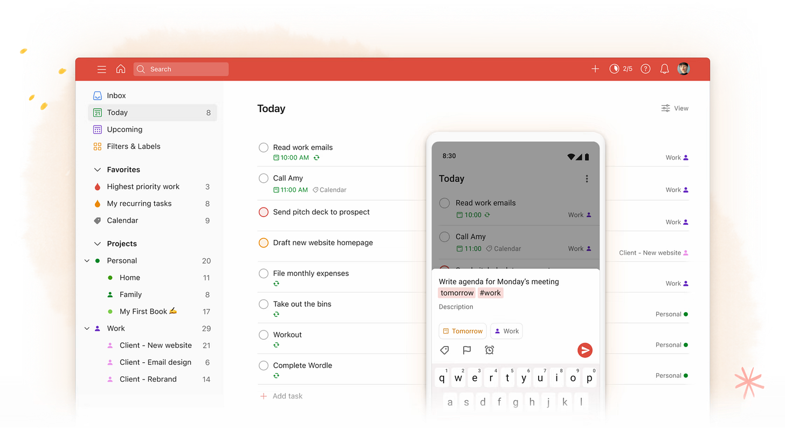Open the help question mark icon

(x=645, y=69)
